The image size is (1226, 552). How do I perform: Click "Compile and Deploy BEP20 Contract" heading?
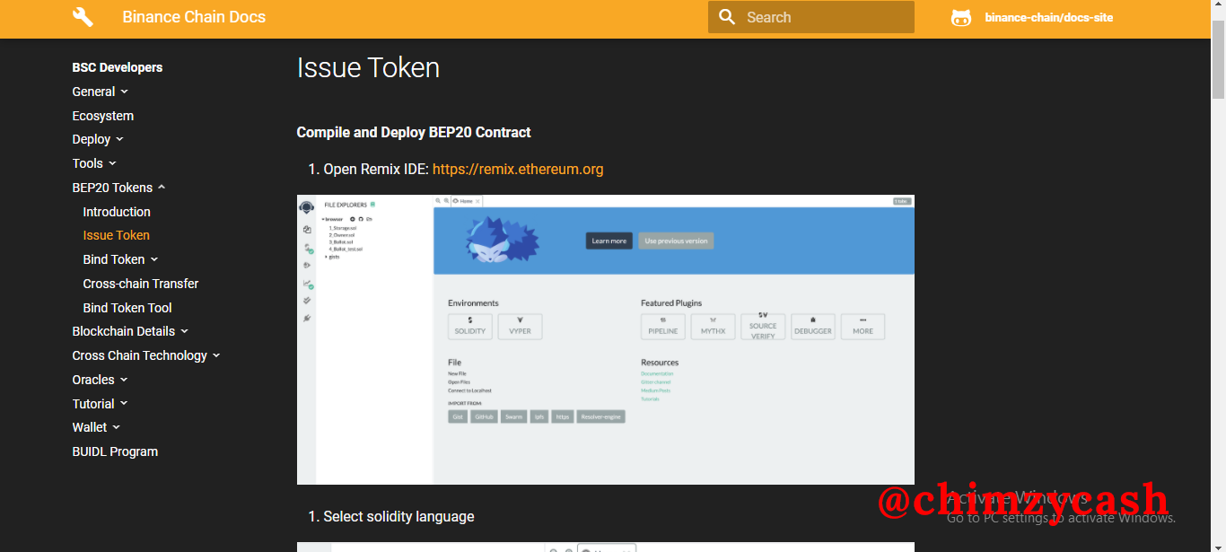point(414,132)
